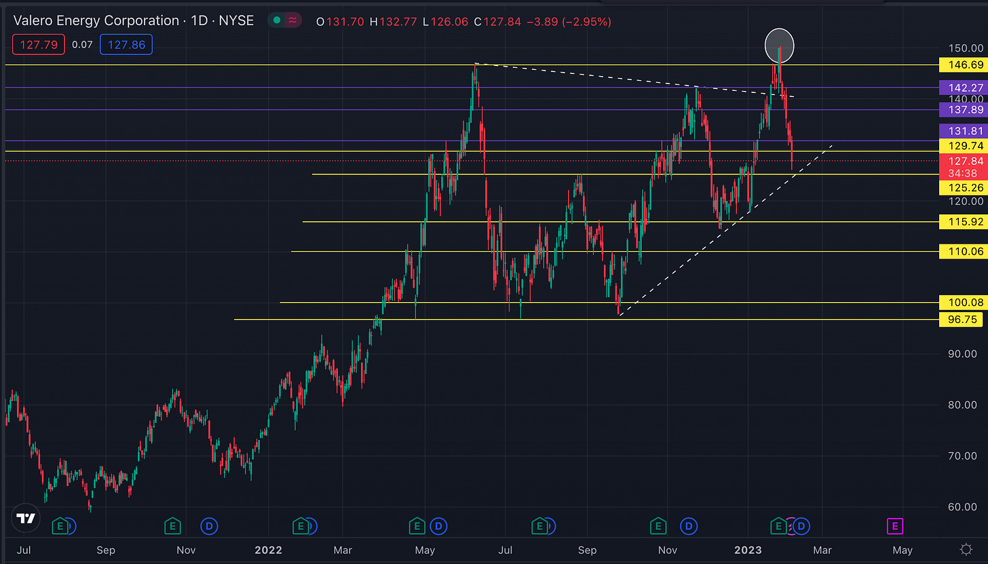
Task: Open earnings E marker just before May 2022
Action: point(417,525)
